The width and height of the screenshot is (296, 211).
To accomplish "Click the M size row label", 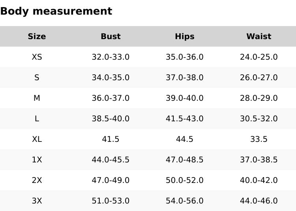I will pos(37,98).
